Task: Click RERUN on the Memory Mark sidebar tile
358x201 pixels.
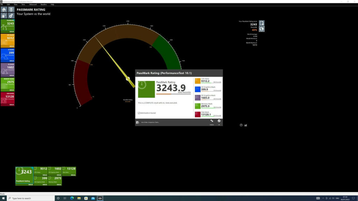Action: pos(12,90)
